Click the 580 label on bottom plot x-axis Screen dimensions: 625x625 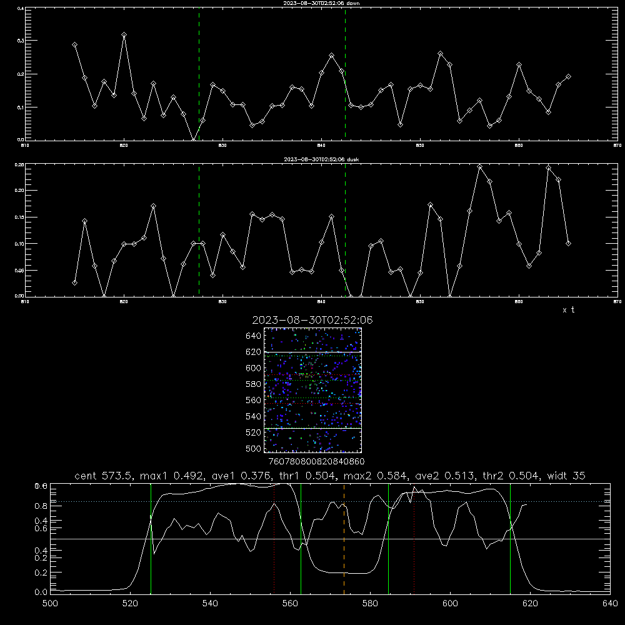coord(370,604)
